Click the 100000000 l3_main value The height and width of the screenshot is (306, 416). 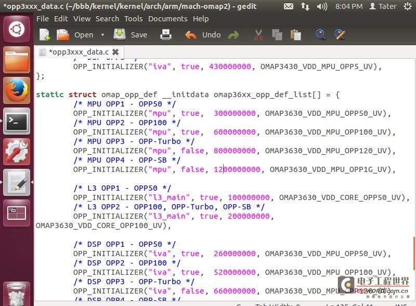[249, 197]
